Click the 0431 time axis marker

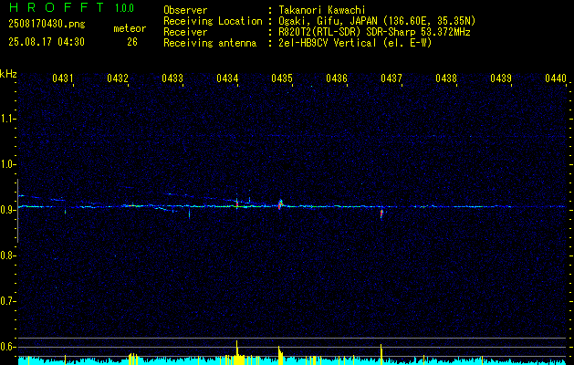[x=62, y=78]
